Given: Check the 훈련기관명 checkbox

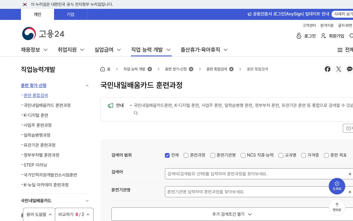Looking at the screenshot, I should [213, 155].
